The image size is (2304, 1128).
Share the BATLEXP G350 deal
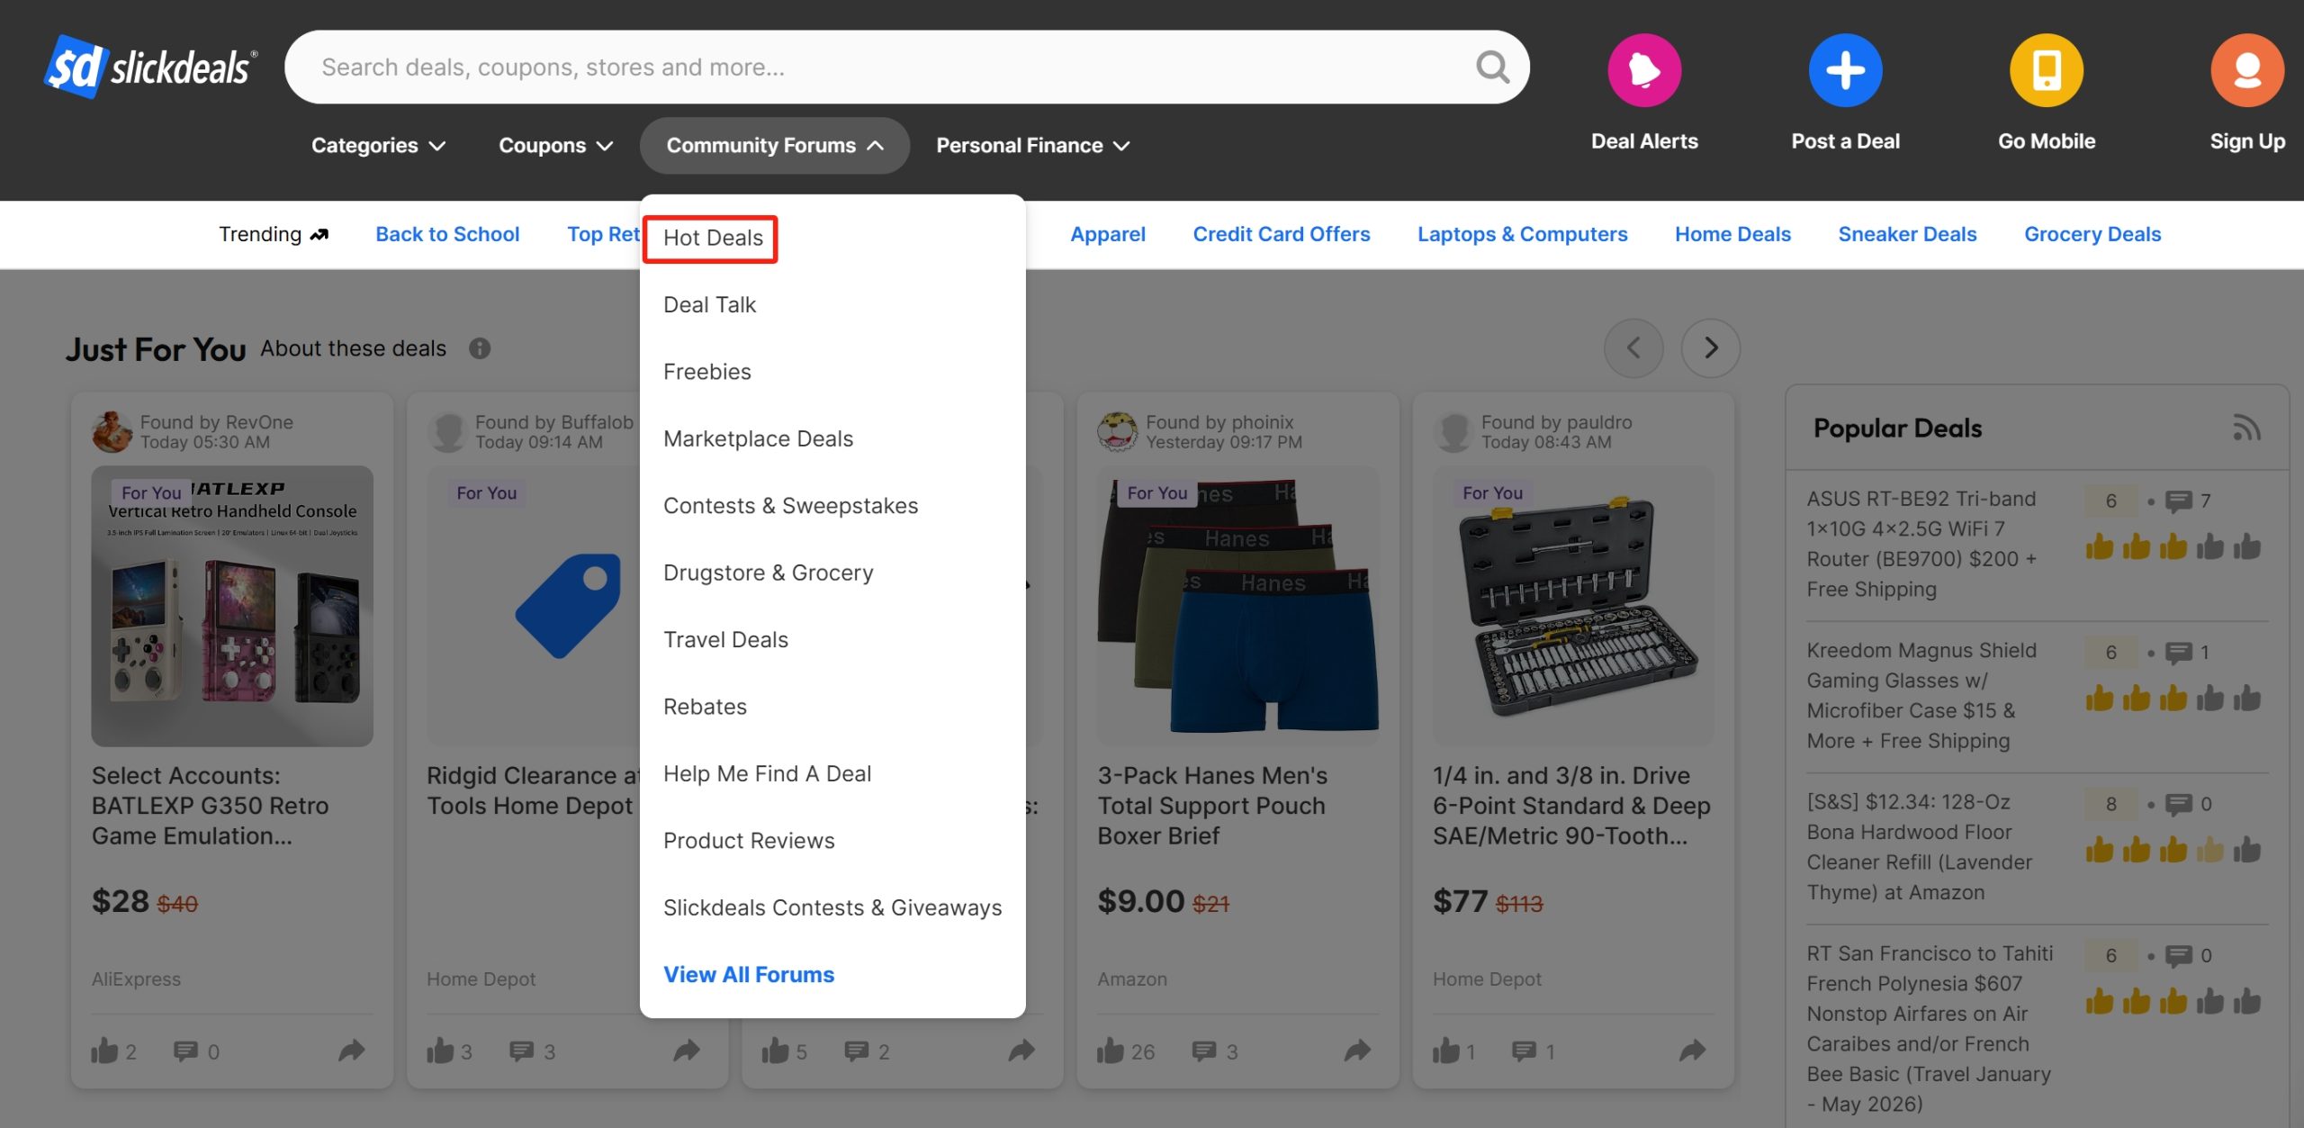[351, 1050]
